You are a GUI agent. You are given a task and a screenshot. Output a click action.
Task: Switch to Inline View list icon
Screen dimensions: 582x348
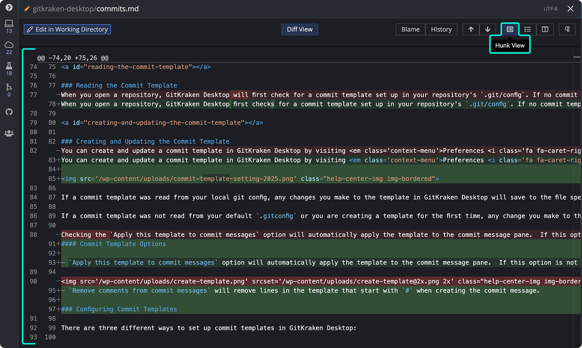527,29
